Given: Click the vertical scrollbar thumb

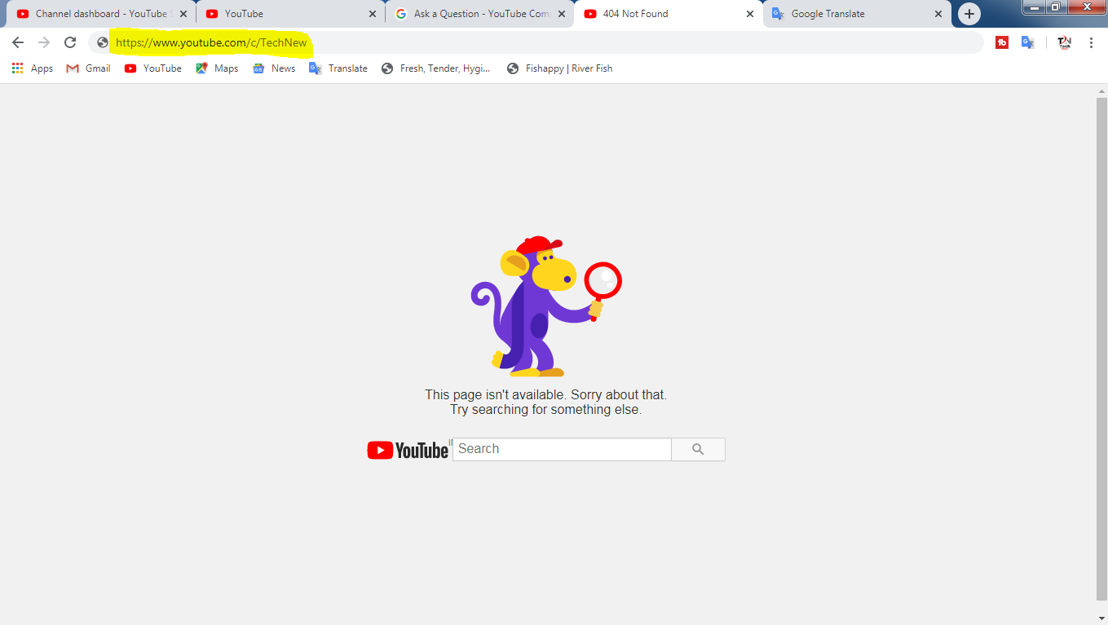Looking at the screenshot, I should (x=1101, y=349).
